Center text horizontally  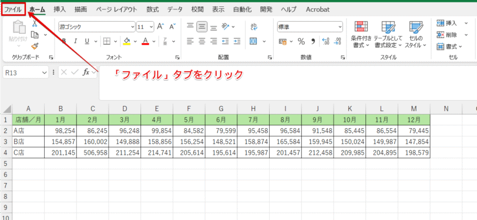coord(201,41)
